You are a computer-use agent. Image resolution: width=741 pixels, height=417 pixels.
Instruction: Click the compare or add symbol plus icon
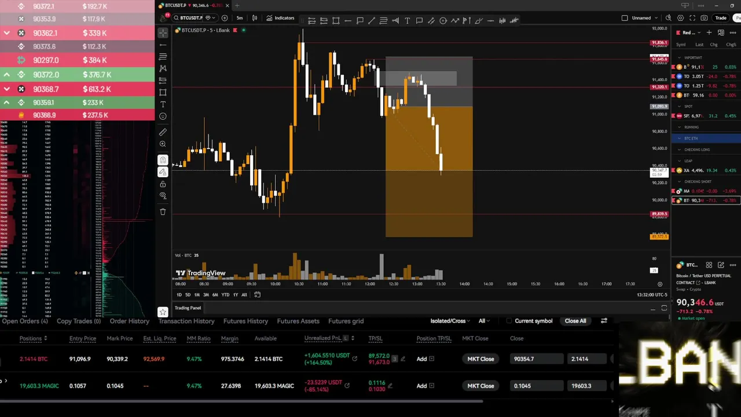225,18
